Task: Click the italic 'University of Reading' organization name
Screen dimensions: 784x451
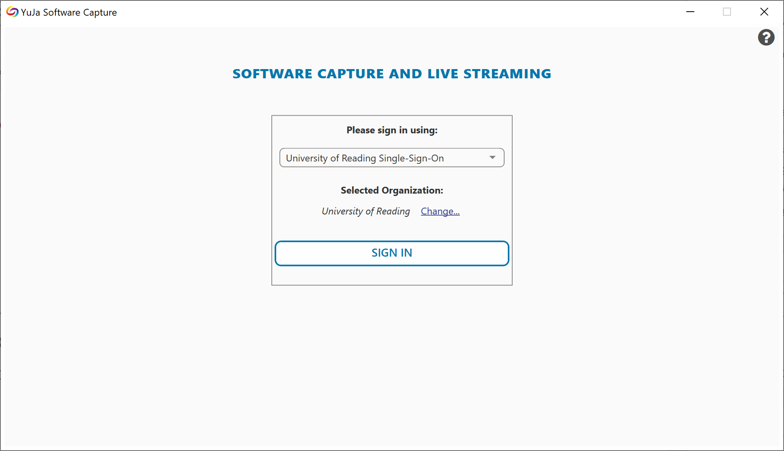Action: click(365, 211)
